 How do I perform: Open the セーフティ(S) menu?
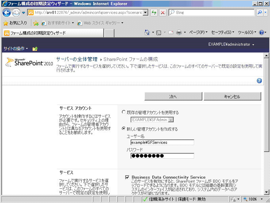(x=223, y=32)
